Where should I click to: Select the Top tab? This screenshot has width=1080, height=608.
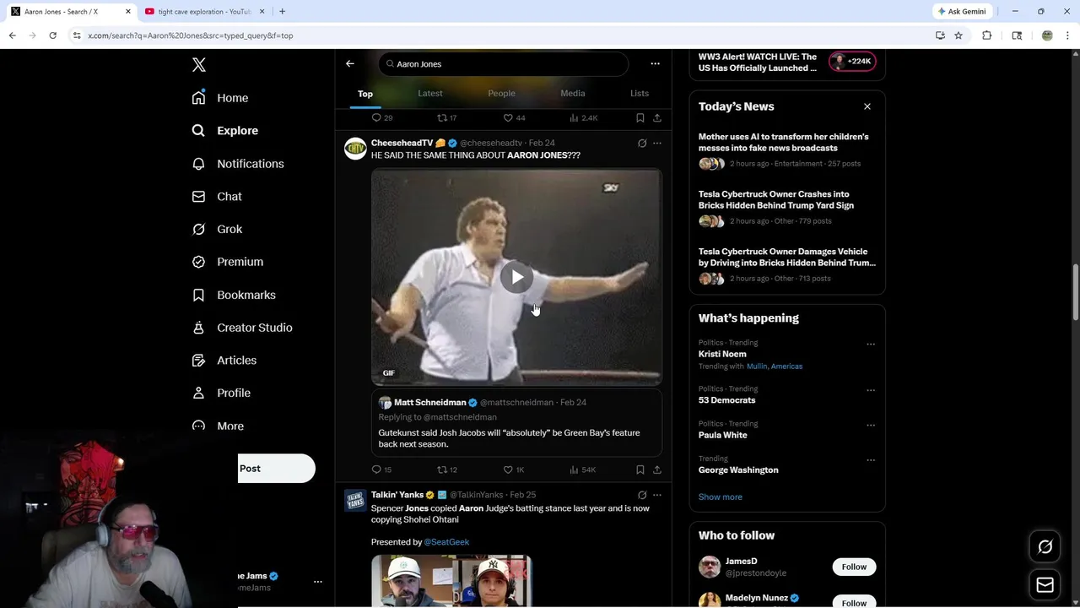click(365, 94)
